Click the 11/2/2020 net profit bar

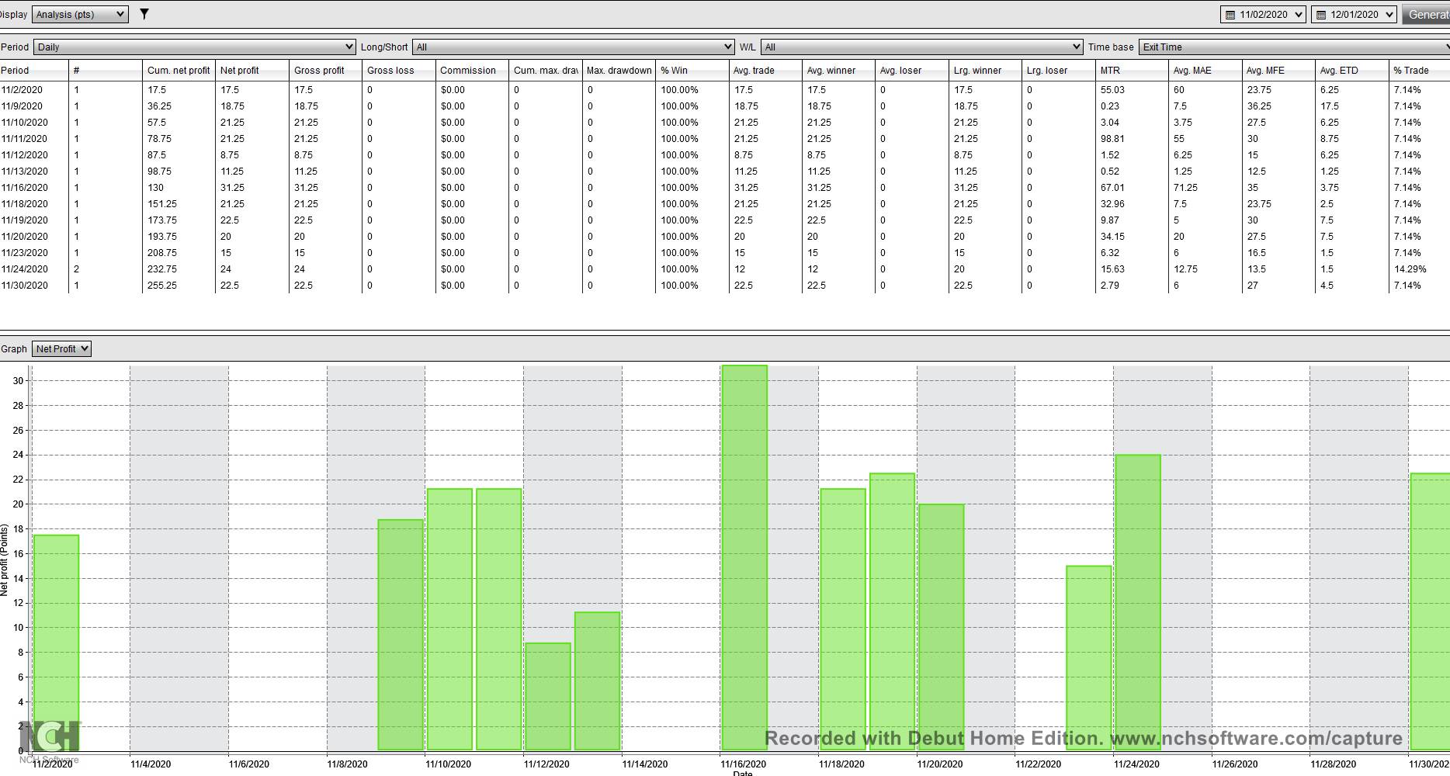point(56,643)
